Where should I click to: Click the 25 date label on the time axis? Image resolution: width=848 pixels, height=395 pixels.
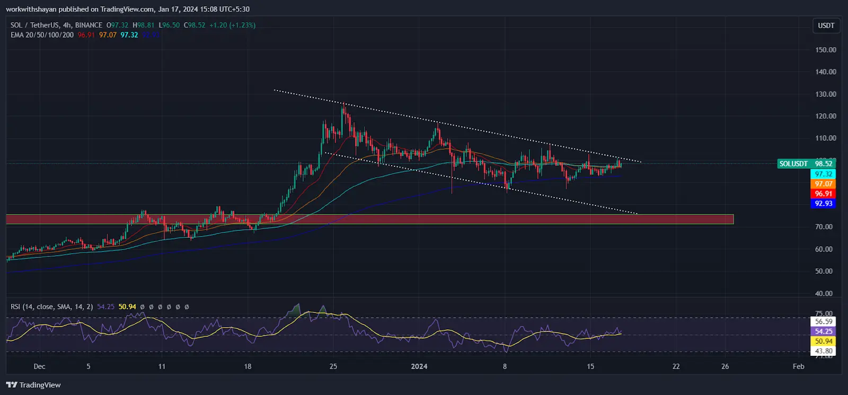click(333, 366)
